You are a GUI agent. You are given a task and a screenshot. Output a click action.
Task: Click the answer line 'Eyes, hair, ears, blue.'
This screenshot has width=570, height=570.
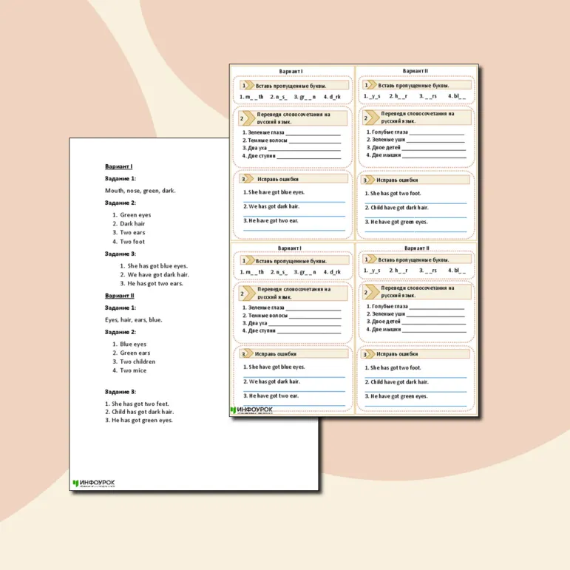pyautogui.click(x=133, y=320)
